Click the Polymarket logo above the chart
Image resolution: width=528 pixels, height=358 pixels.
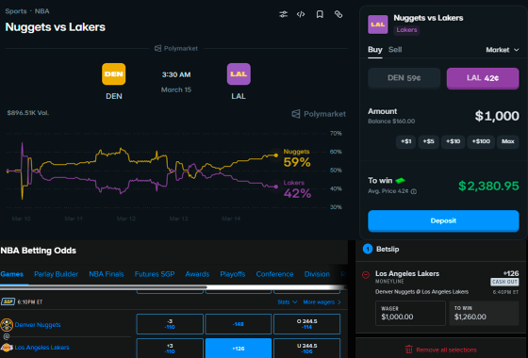coord(176,48)
